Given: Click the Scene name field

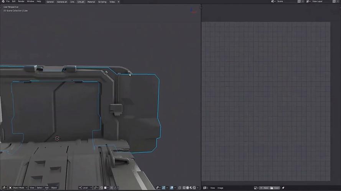Looking at the screenshot, I should (x=286, y=1).
